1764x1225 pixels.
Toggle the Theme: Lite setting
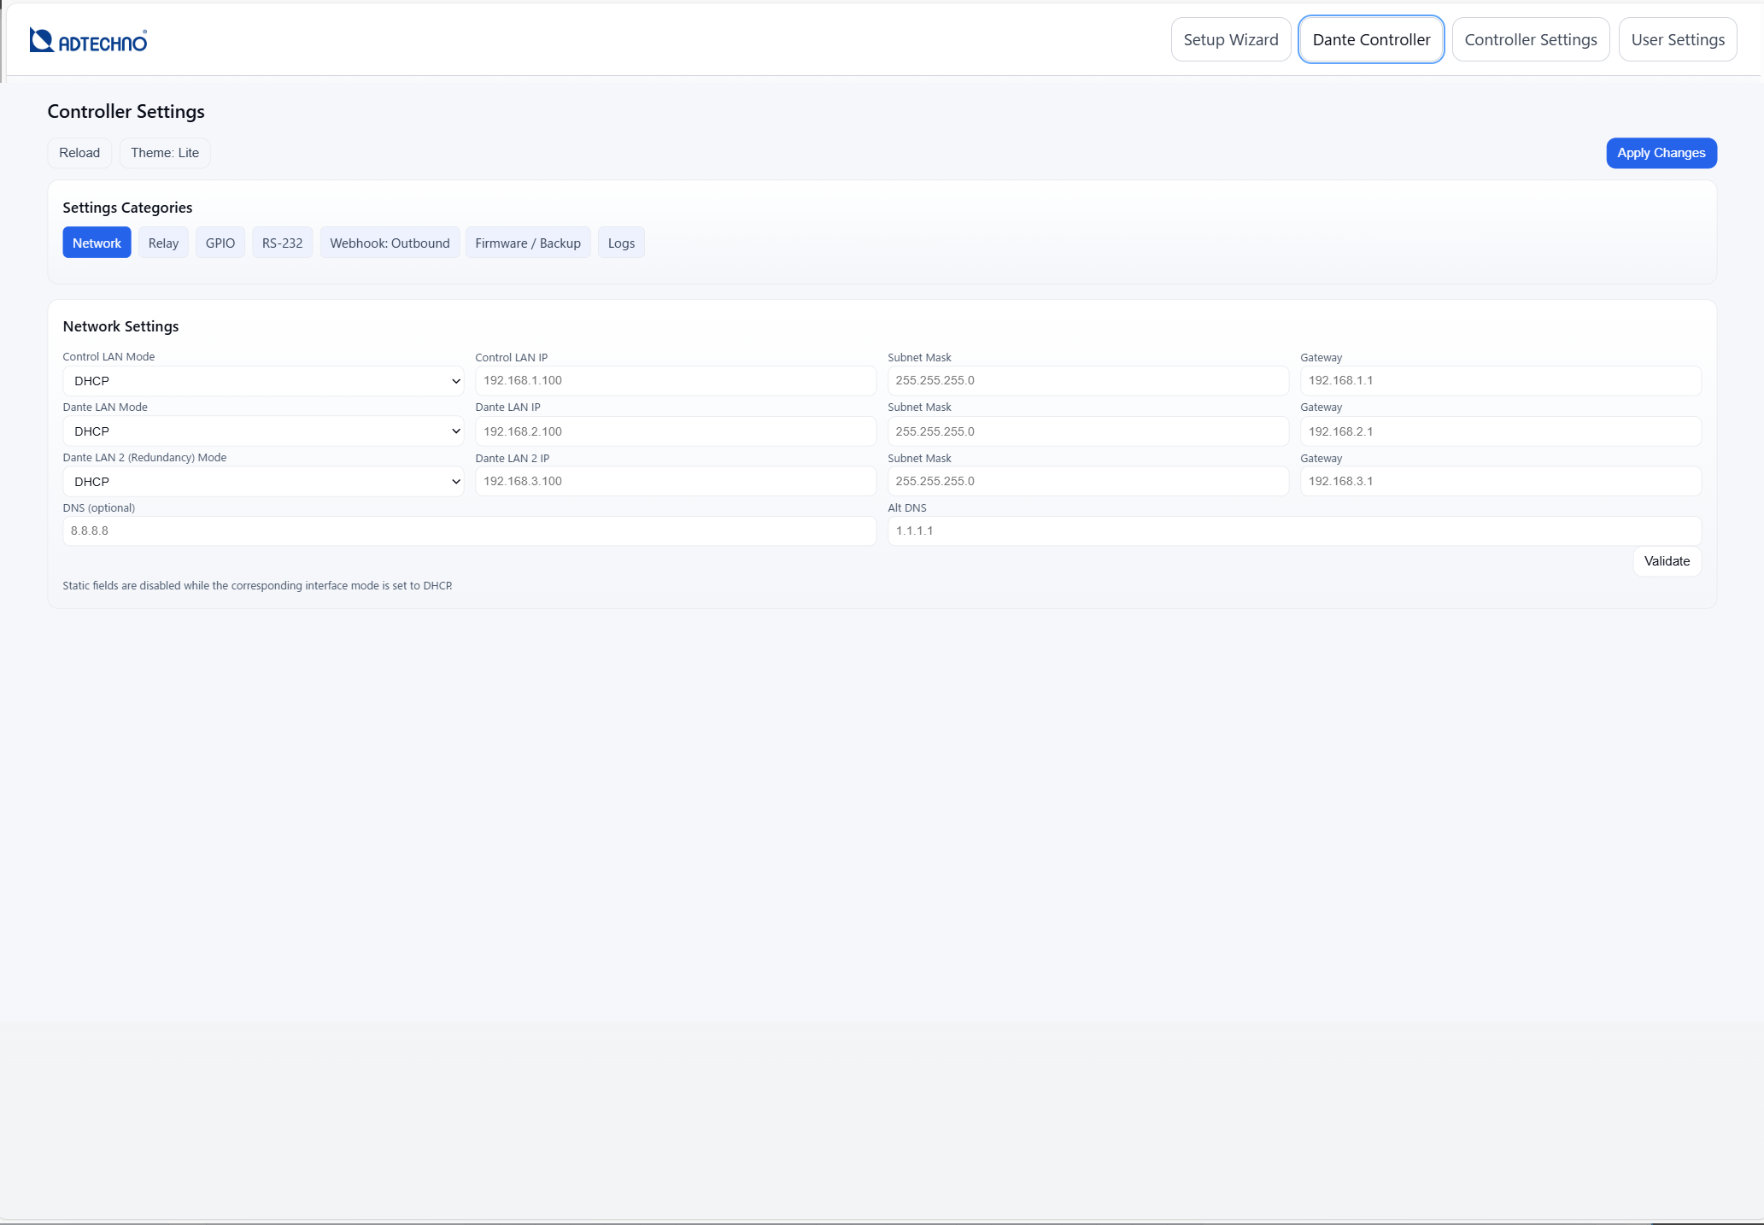[164, 153]
